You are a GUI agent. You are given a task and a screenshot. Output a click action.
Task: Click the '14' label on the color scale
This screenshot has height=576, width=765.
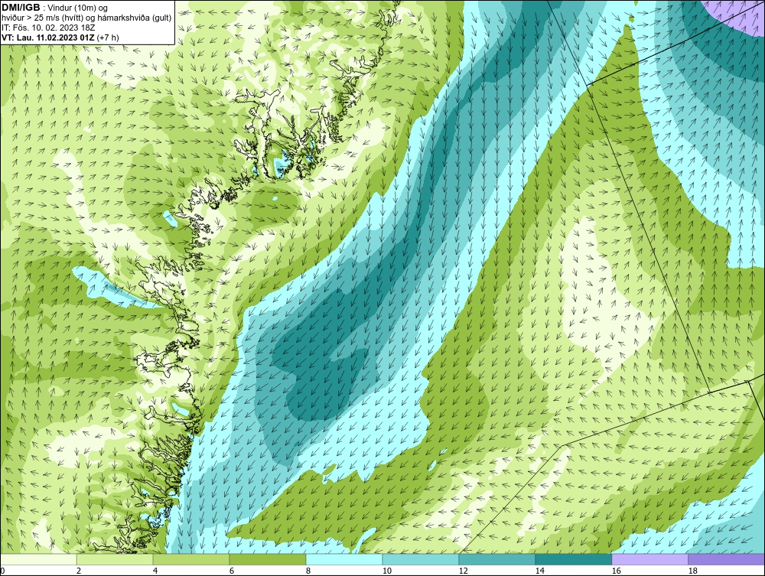[539, 571]
